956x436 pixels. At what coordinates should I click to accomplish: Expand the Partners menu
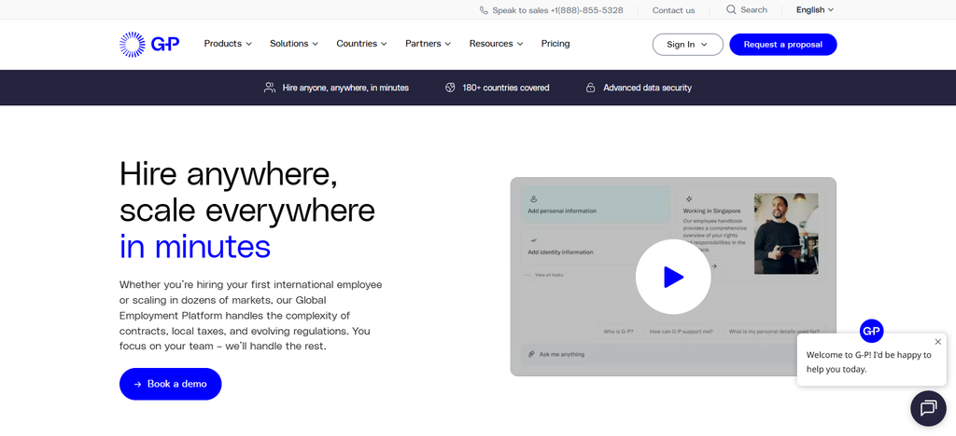[428, 44]
